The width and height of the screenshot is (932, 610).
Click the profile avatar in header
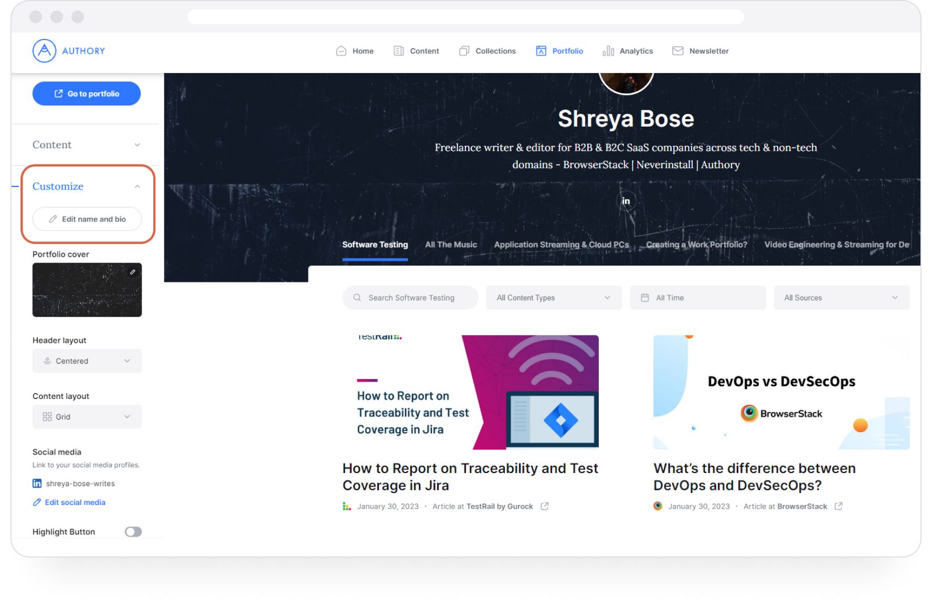click(626, 83)
